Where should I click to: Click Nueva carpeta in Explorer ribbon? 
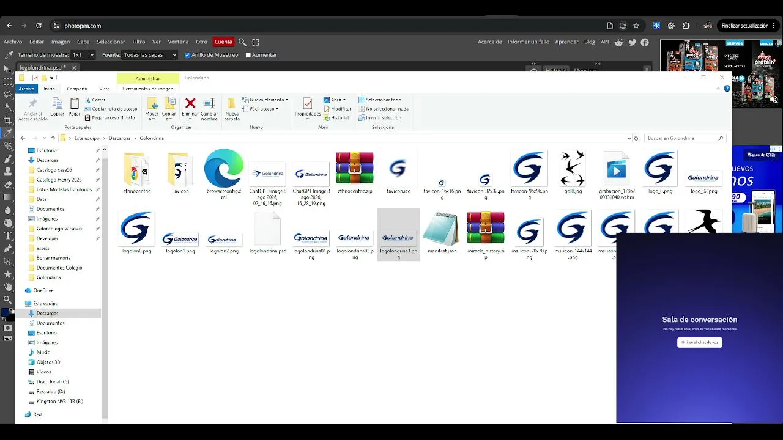coord(232,109)
